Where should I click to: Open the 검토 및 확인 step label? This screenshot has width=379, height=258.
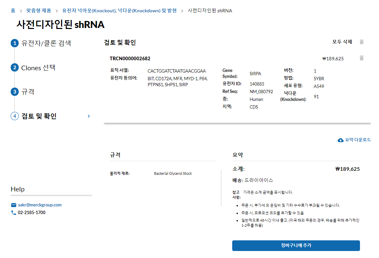click(x=39, y=116)
